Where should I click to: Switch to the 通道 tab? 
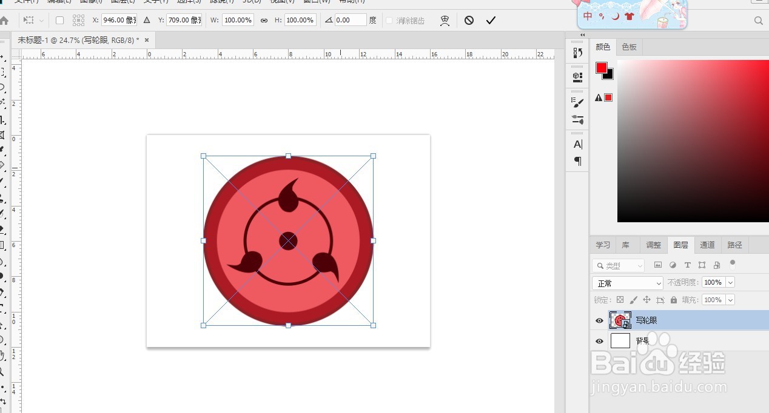[x=707, y=245]
